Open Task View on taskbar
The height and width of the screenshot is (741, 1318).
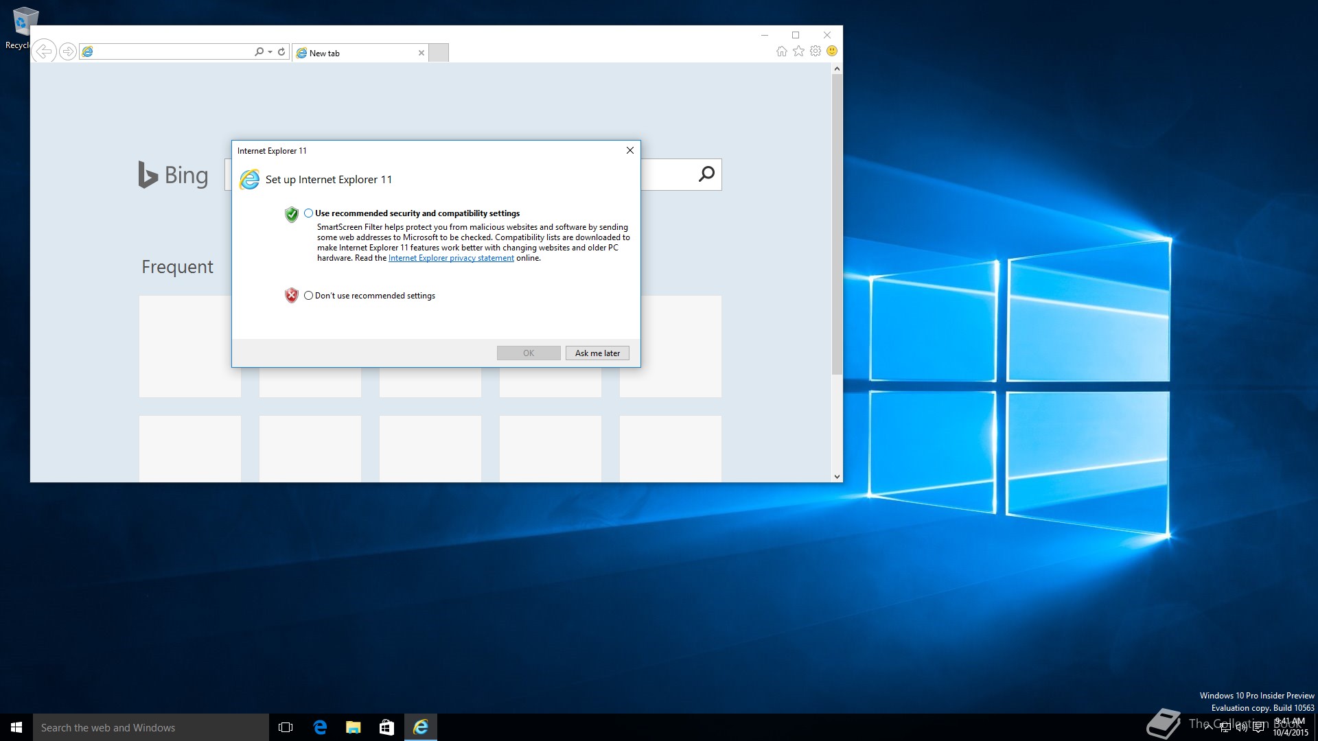[x=286, y=727]
